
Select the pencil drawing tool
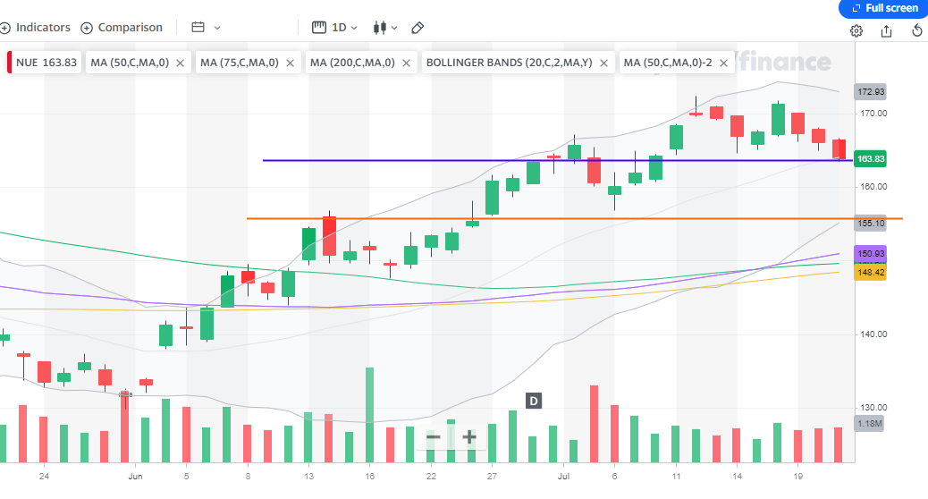(418, 28)
